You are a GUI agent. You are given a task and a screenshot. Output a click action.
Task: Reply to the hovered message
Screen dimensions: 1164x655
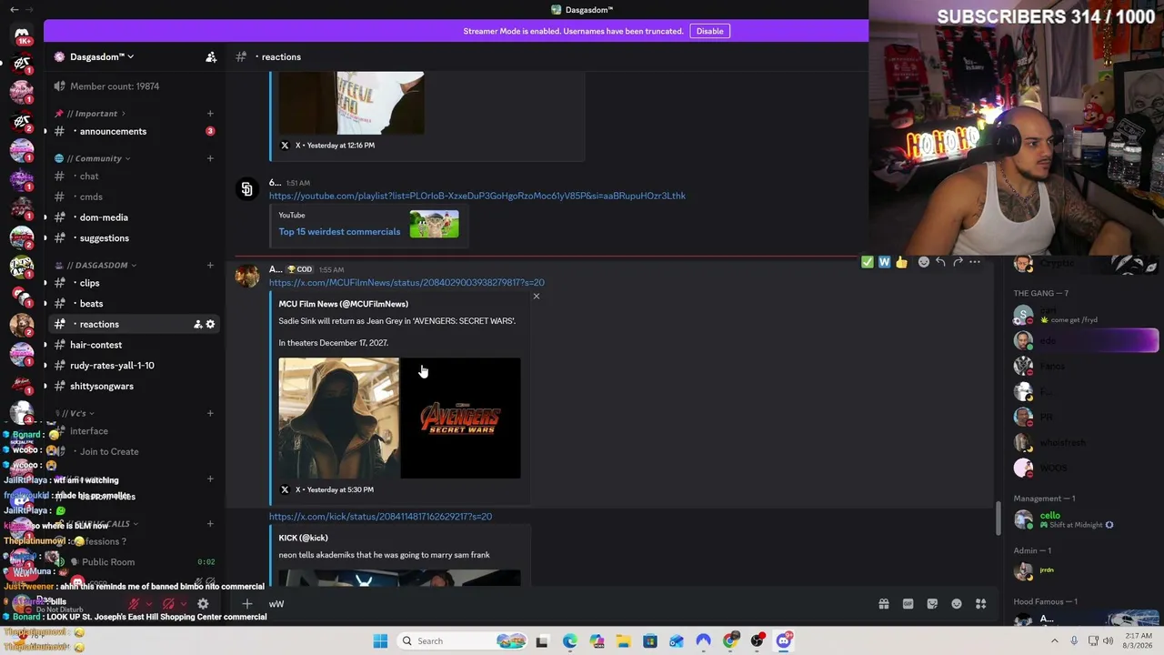click(x=940, y=262)
